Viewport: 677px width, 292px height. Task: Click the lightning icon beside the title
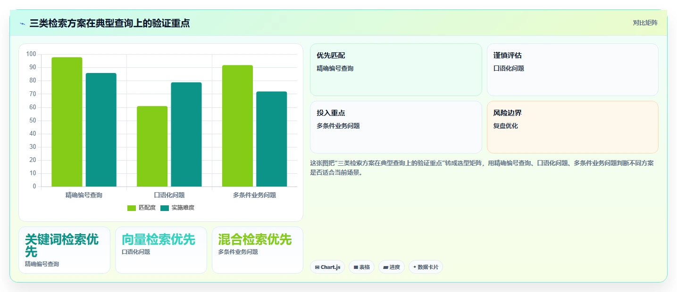[x=22, y=24]
